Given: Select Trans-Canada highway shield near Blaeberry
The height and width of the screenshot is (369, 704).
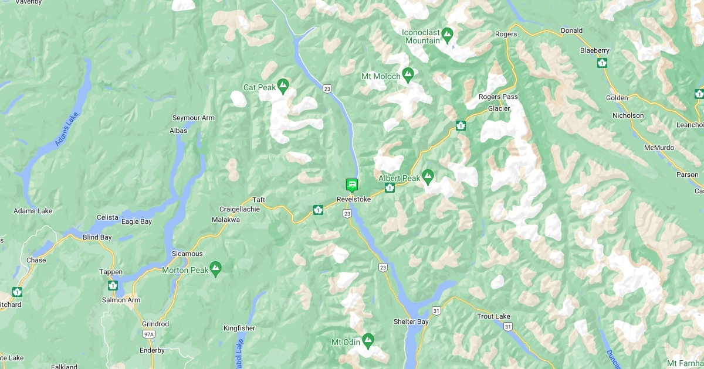Looking at the screenshot, I should pos(602,63).
